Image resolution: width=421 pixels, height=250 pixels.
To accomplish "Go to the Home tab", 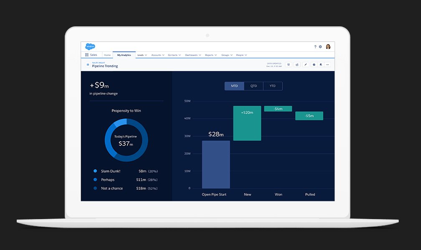I will click(107, 55).
